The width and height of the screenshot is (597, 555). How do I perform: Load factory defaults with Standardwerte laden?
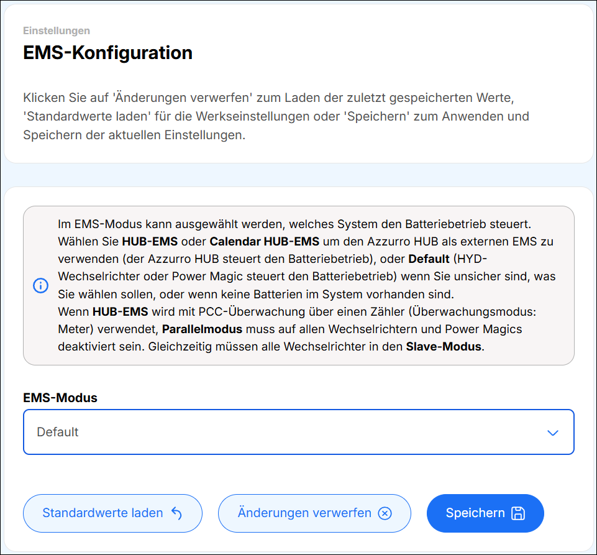[112, 513]
